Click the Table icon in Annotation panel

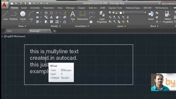coord(91,22)
